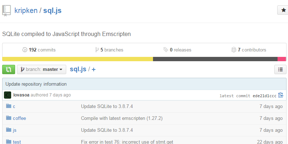Click the green compare refresh button
288x144 pixels.
coord(8,69)
